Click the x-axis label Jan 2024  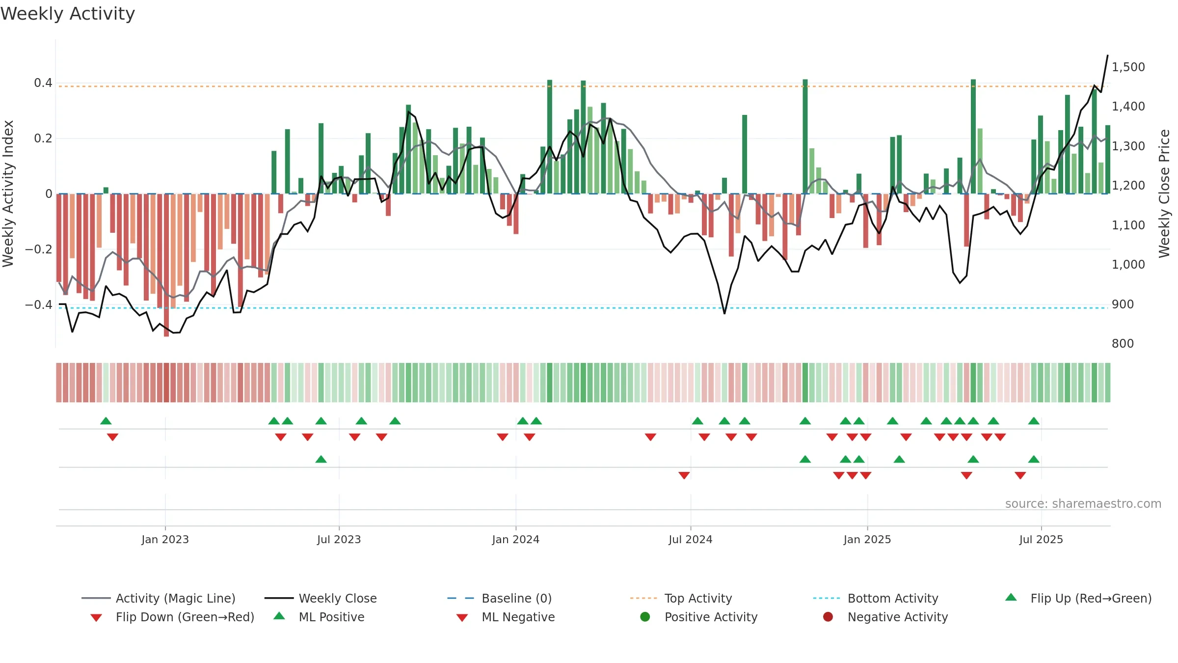coord(516,539)
